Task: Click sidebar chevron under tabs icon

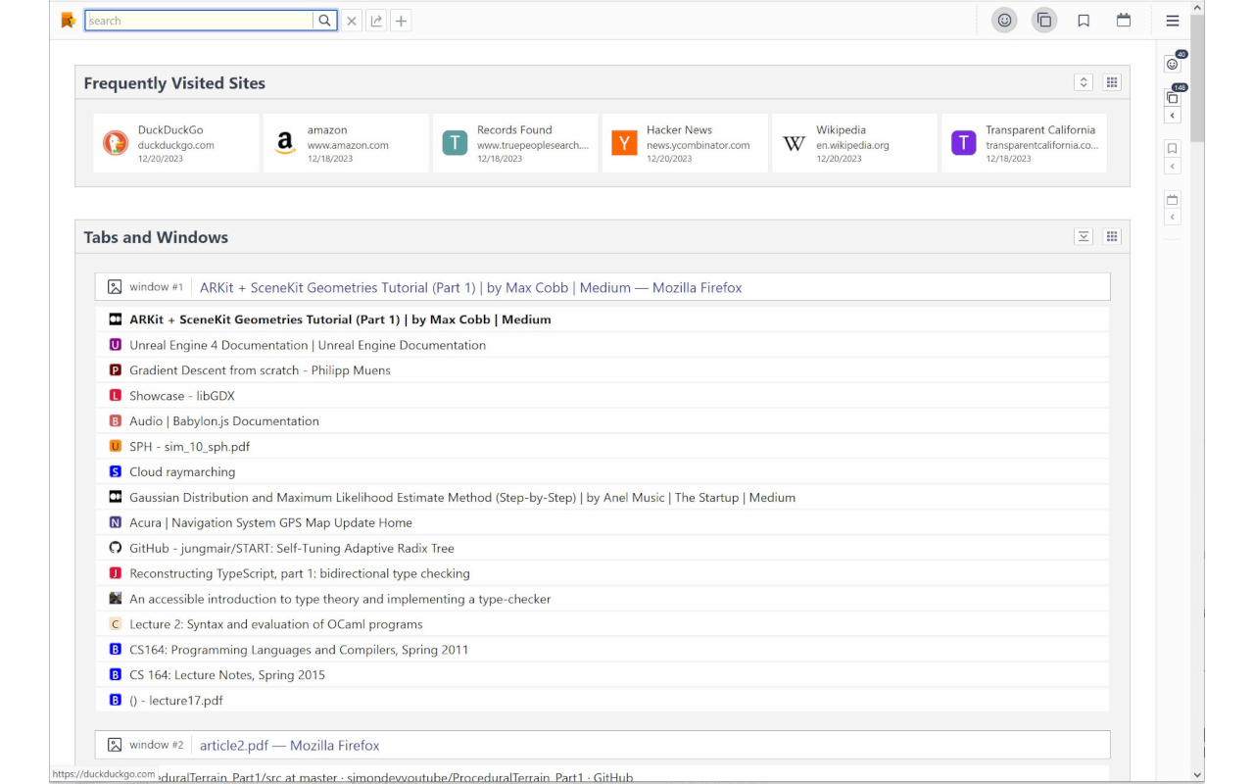Action: coord(1173,116)
